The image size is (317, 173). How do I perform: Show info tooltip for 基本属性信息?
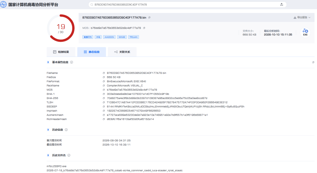pos(72,62)
